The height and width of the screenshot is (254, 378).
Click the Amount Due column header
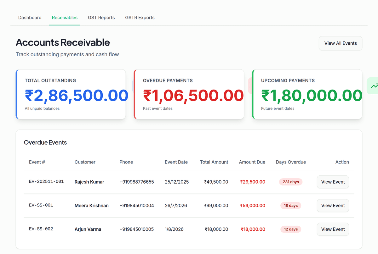coord(252,162)
